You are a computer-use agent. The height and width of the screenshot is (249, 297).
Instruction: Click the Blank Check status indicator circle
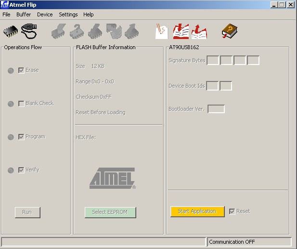pyautogui.click(x=11, y=104)
